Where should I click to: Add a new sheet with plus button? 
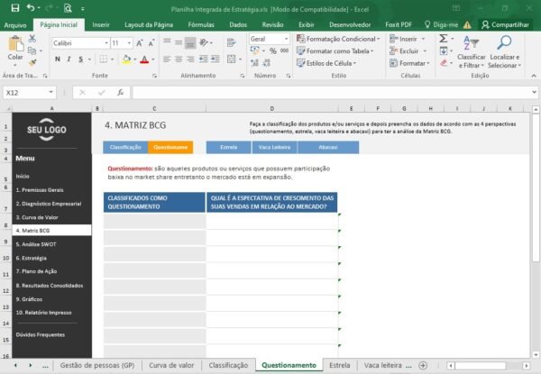coord(423,365)
